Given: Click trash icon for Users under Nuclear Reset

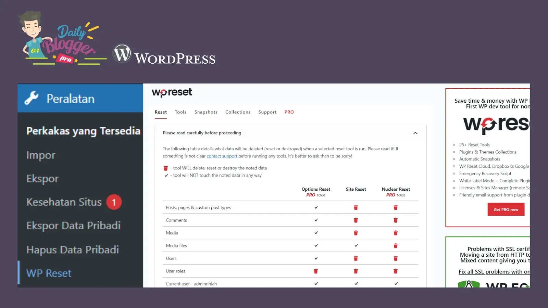Looking at the screenshot, I should coord(396,258).
